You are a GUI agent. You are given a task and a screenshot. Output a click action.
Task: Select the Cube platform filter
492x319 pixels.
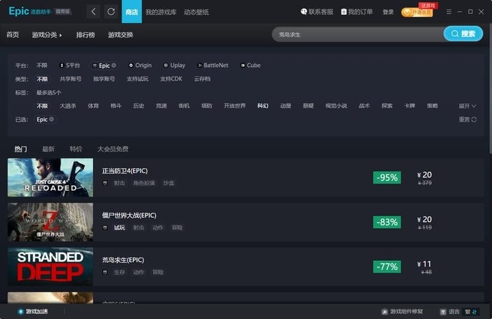click(x=250, y=66)
